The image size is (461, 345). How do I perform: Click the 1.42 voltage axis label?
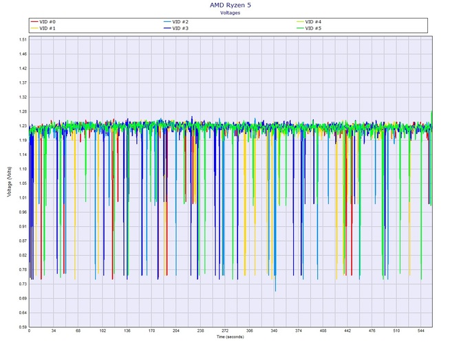point(23,69)
